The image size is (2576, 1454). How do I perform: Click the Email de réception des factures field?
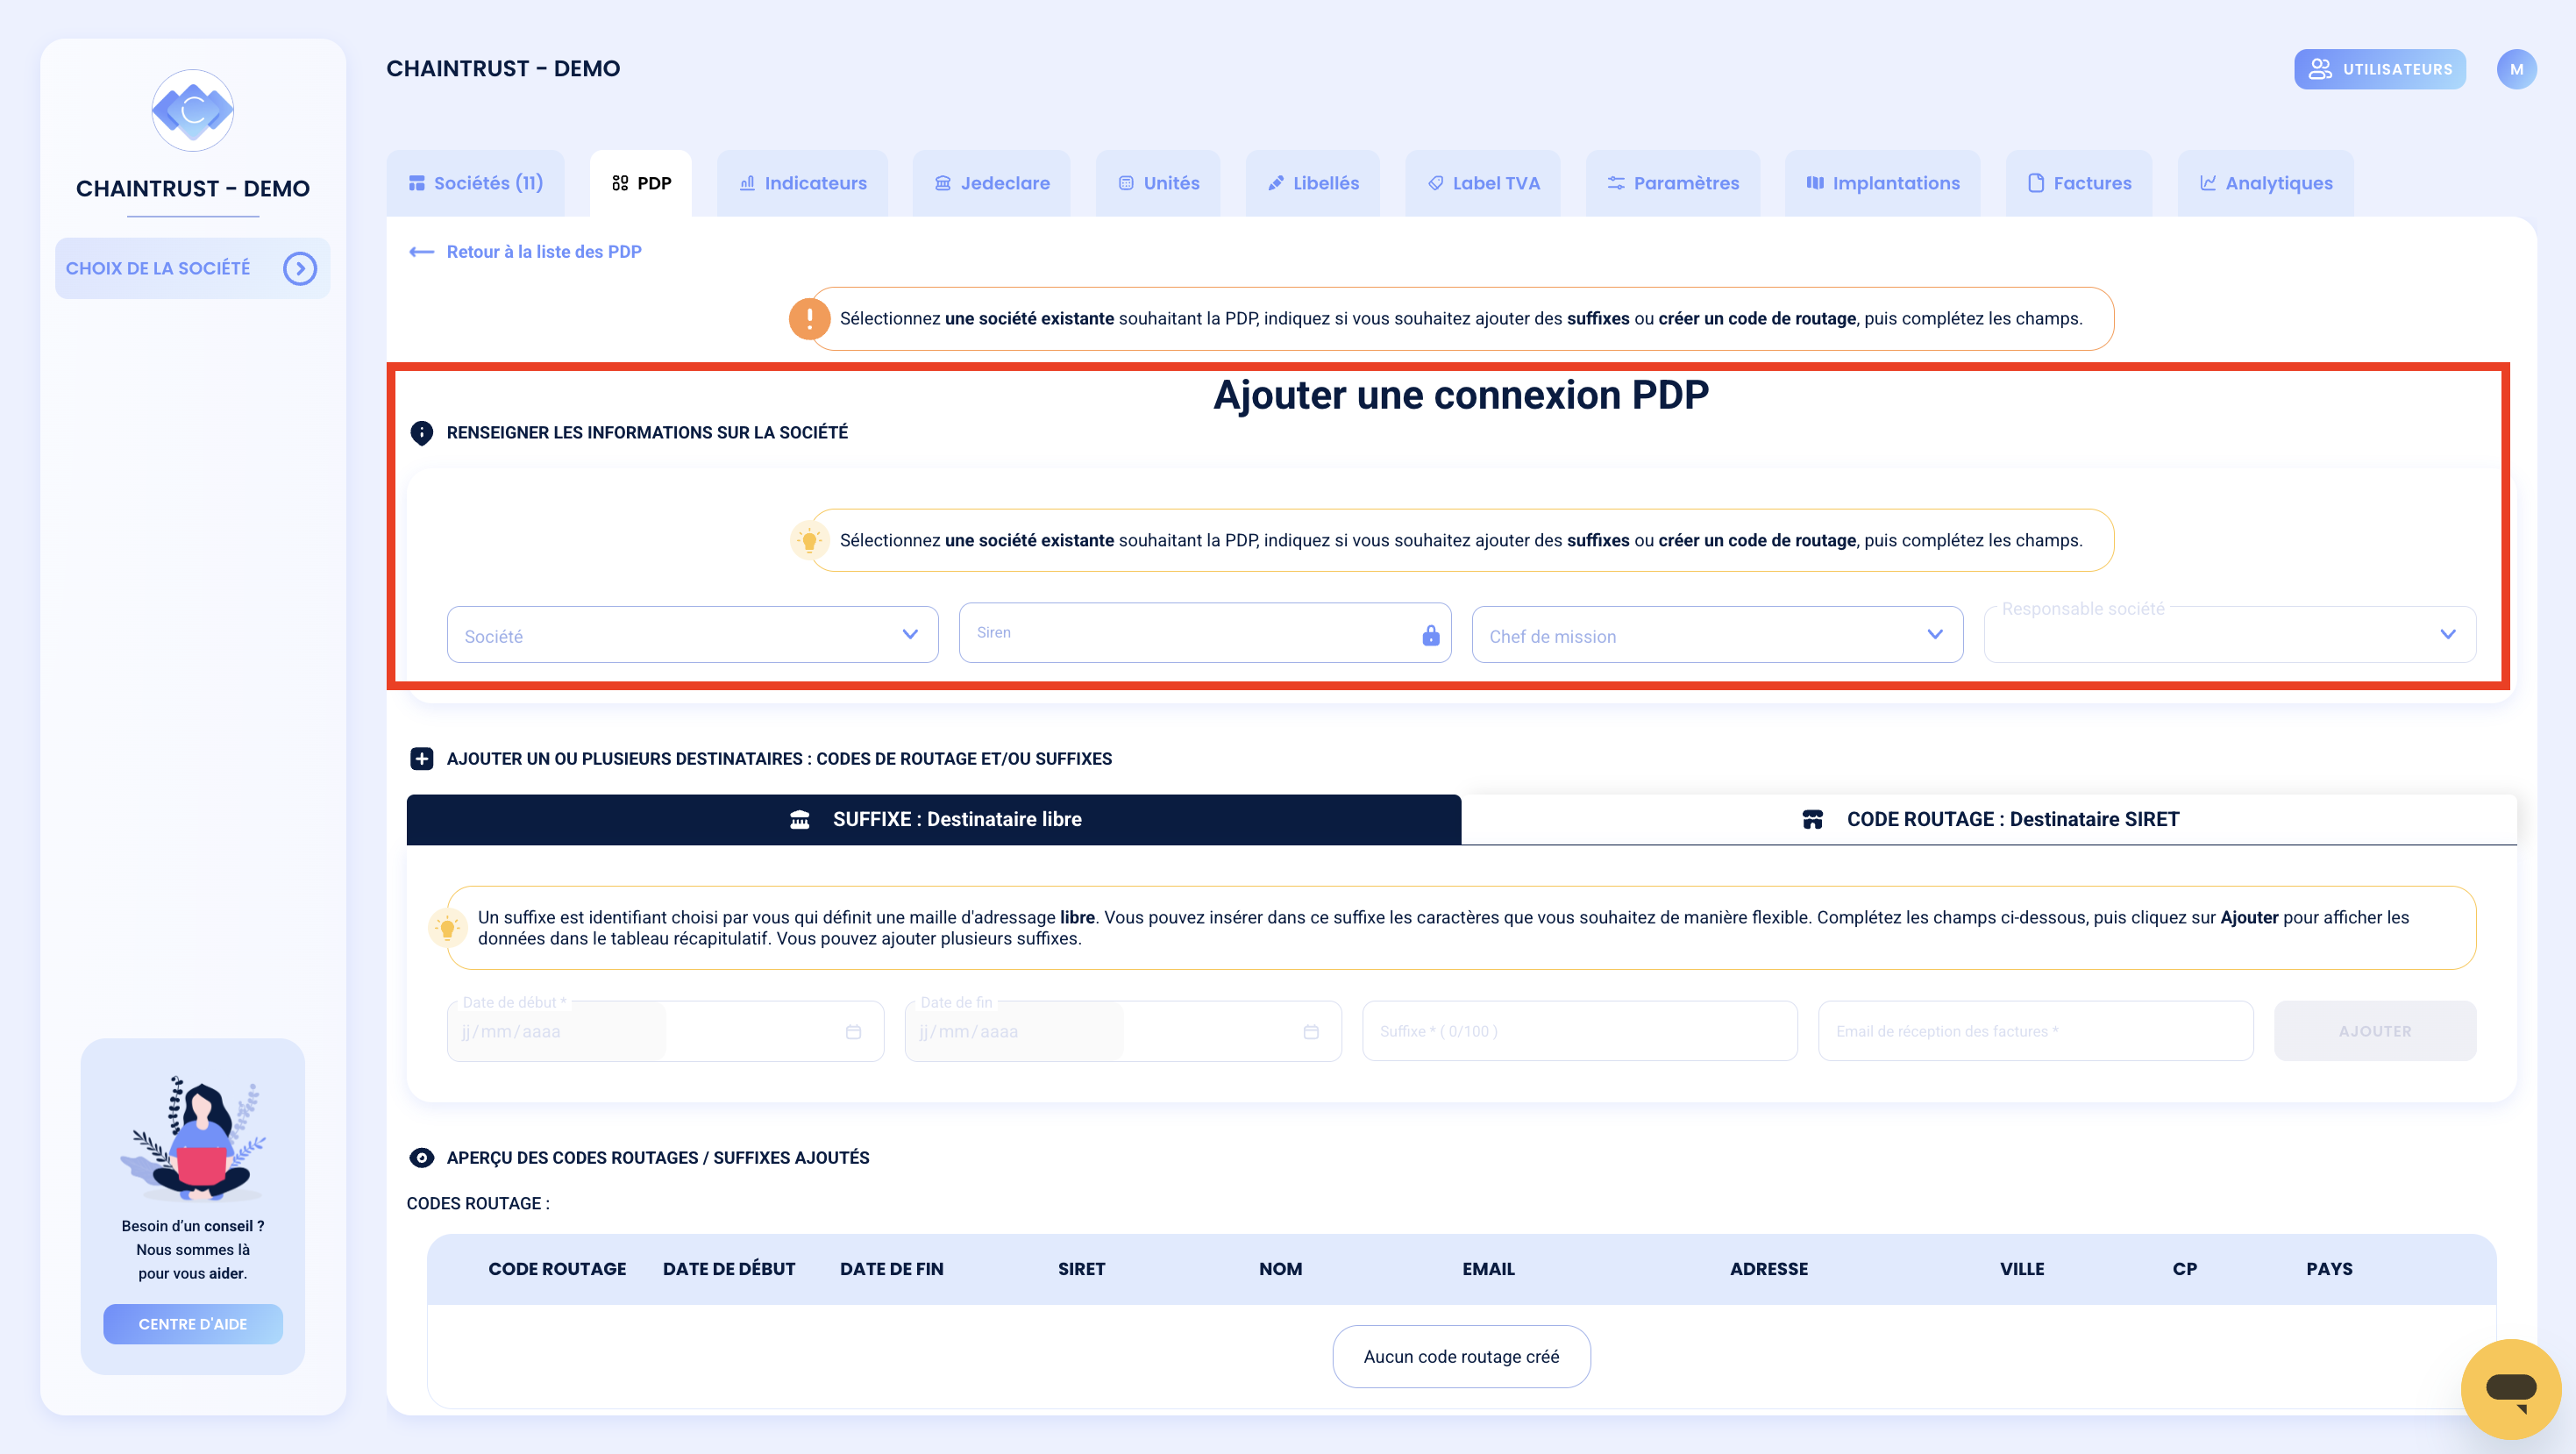[2036, 1031]
